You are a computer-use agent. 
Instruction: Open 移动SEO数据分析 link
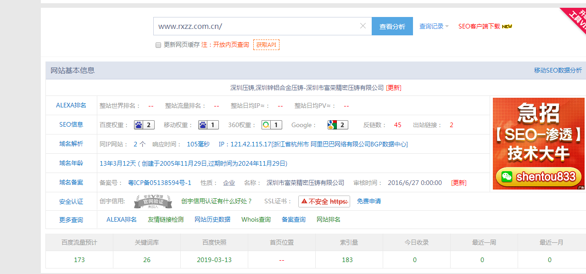[558, 70]
